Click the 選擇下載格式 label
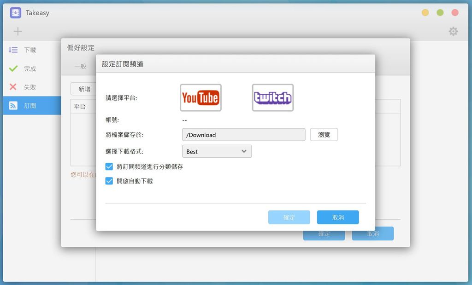 click(124, 151)
